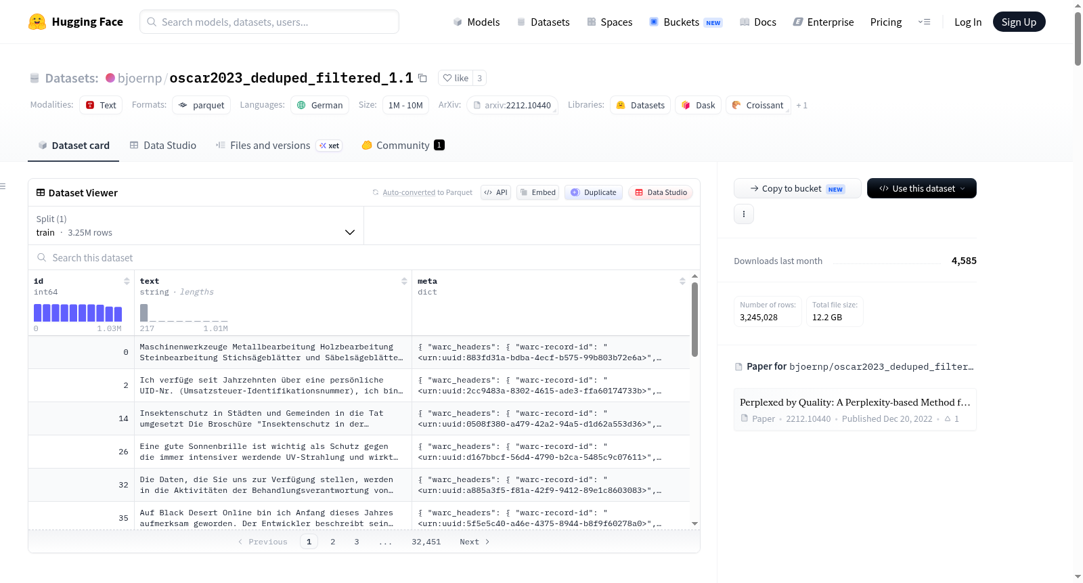Open the three-dot more options menu
Image resolution: width=1083 pixels, height=583 pixels.
pos(744,214)
